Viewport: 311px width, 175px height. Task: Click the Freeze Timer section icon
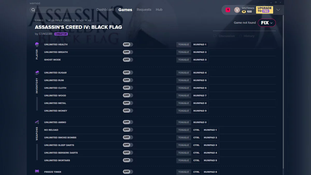pos(37,172)
